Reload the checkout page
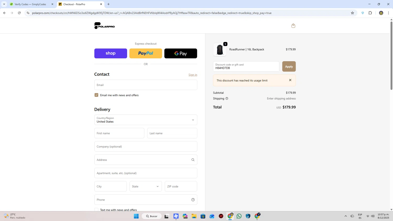Image resolution: width=393 pixels, height=221 pixels. tap(19, 13)
